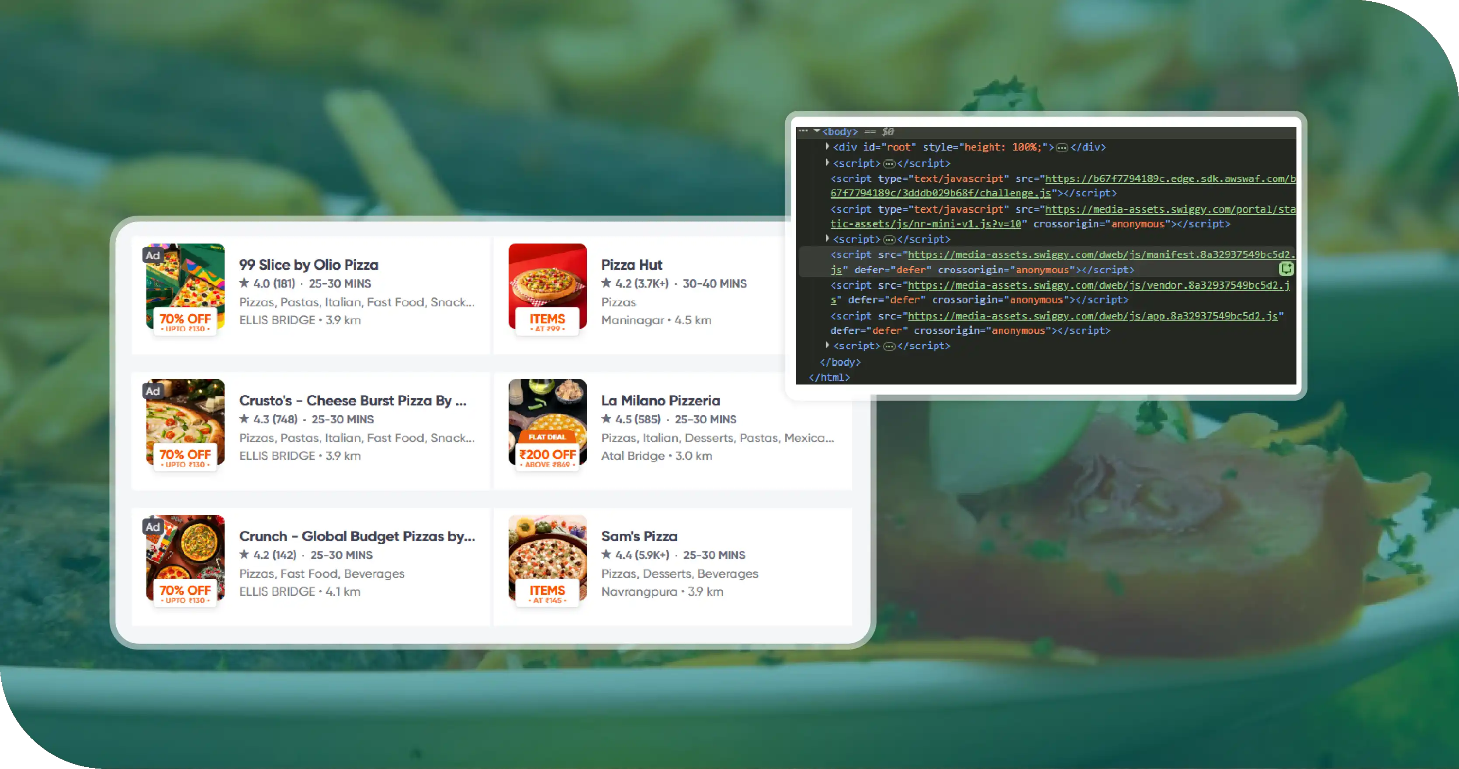Click the star icon beside 99 Slice rating
The width and height of the screenshot is (1459, 769).
click(x=244, y=283)
